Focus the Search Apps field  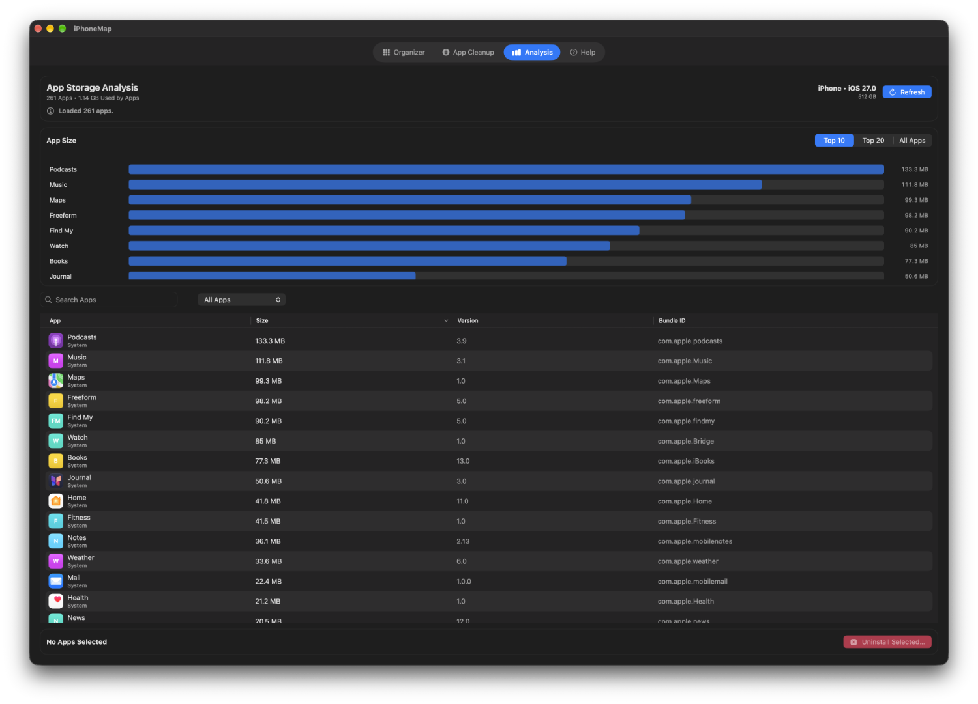110,300
